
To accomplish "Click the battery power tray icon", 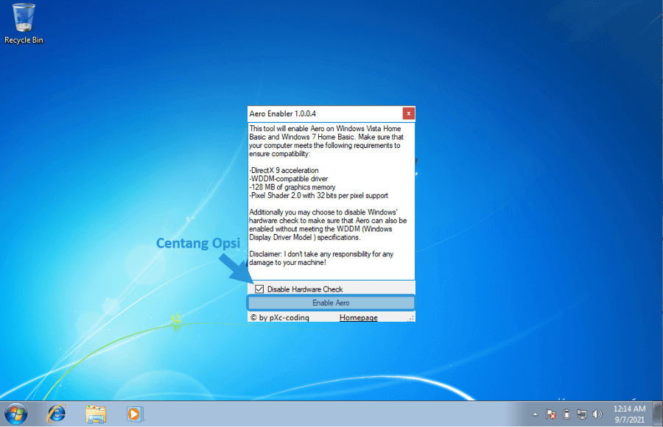I will [566, 414].
